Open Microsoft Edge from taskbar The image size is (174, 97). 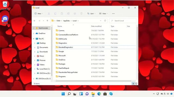99,94
